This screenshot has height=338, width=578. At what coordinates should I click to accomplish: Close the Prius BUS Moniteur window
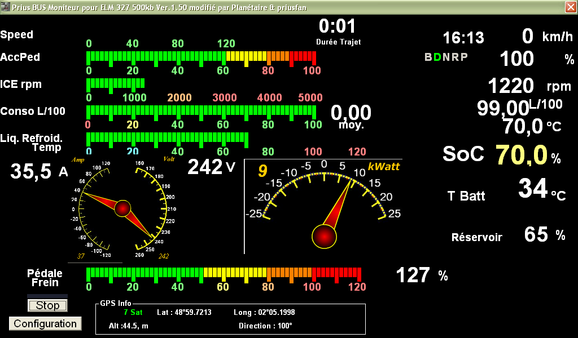(x=570, y=6)
